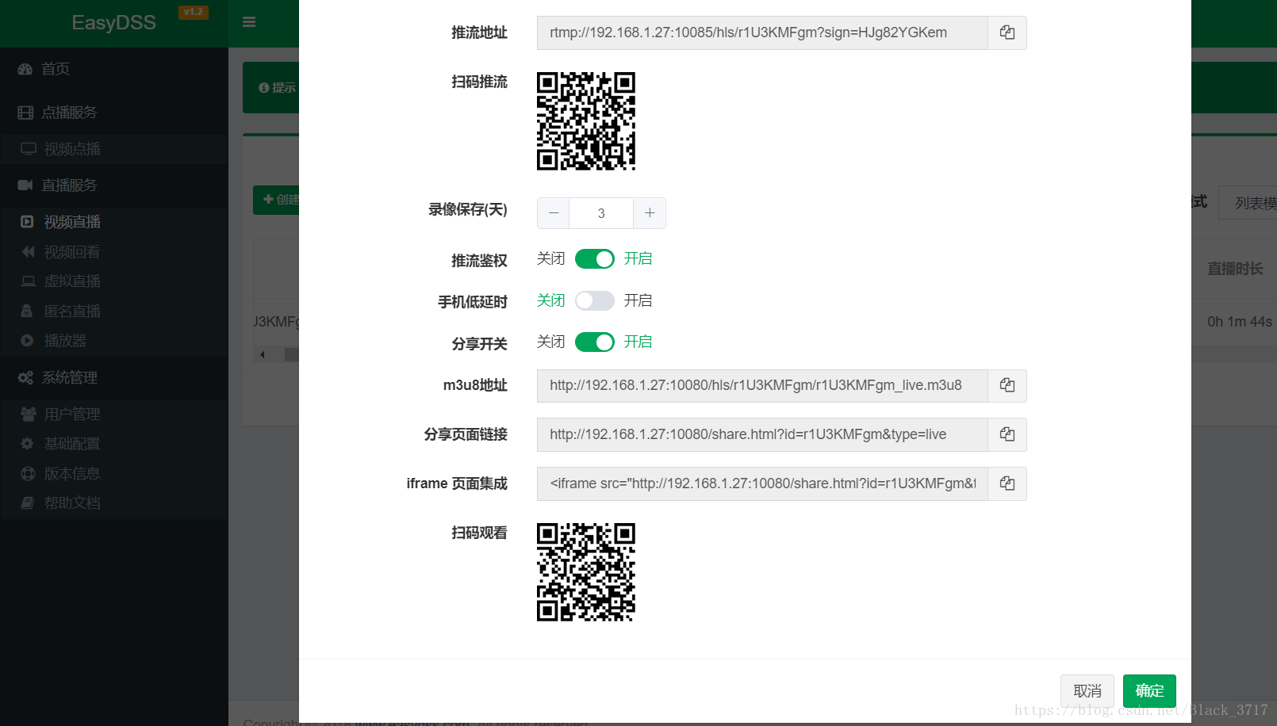The image size is (1277, 726).
Task: Copy the RTMP push stream address
Action: tap(1007, 32)
